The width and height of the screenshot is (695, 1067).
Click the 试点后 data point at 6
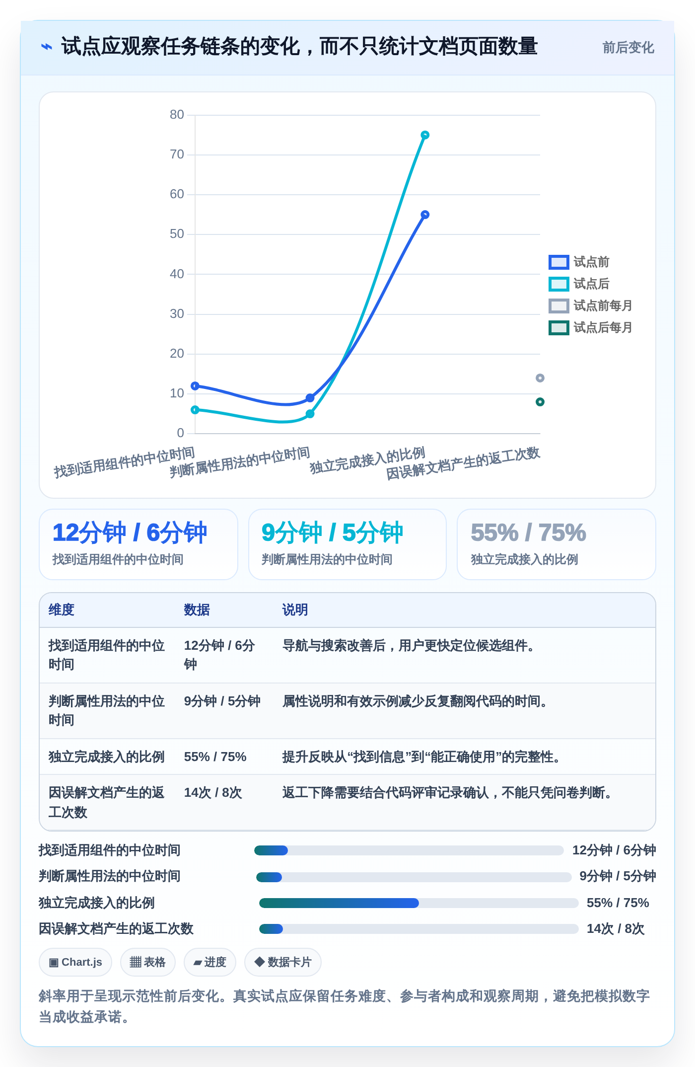click(195, 410)
